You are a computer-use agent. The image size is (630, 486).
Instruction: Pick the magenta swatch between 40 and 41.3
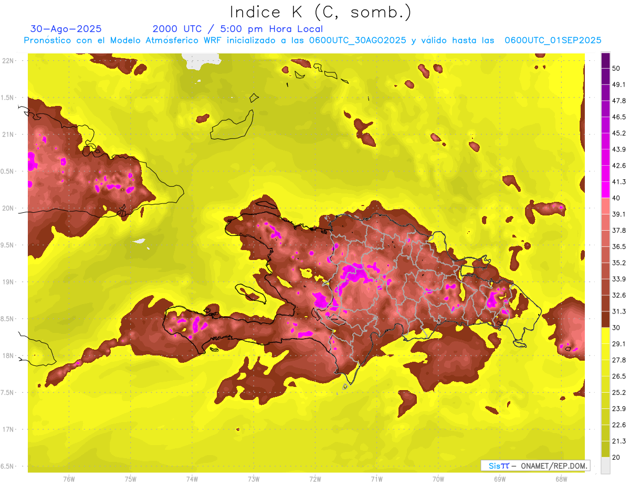pyautogui.click(x=605, y=189)
